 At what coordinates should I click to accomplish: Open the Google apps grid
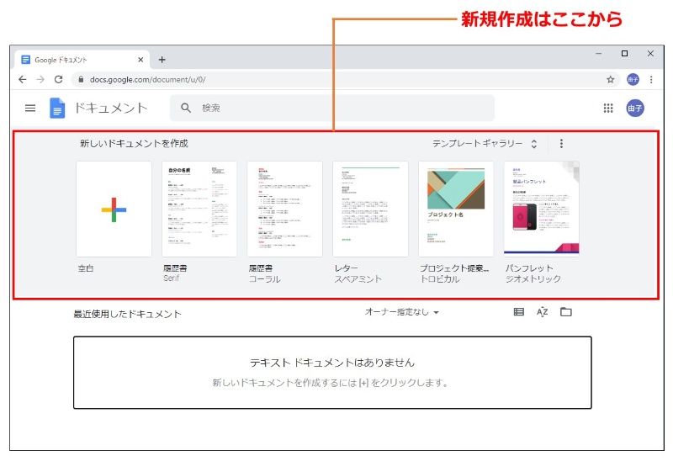608,108
